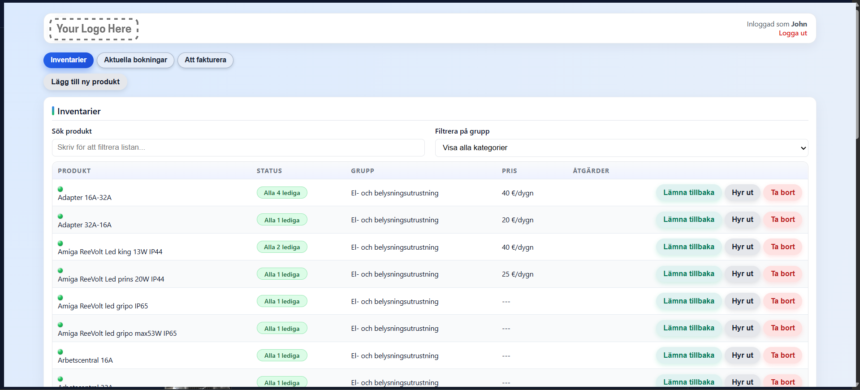Switch to the Aktuella bokningar tab
The width and height of the screenshot is (860, 390).
tap(135, 60)
